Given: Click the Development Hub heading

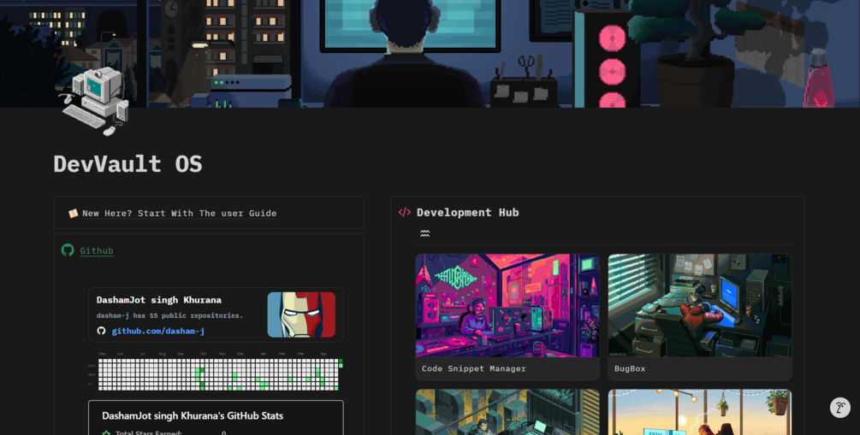Looking at the screenshot, I should tap(467, 213).
